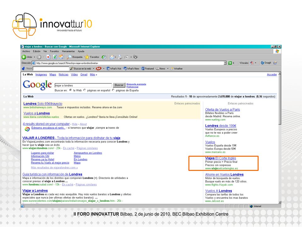This screenshot has width=302, height=227.
Task: Click Buscar en la web toolbar button
Action: click(81, 68)
